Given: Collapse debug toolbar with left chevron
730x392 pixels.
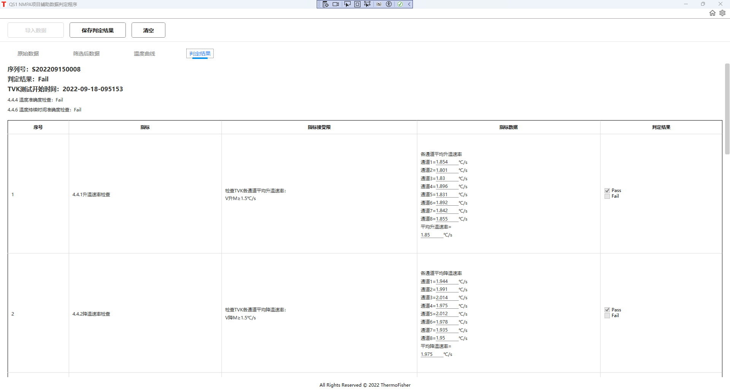Looking at the screenshot, I should [x=409, y=4].
